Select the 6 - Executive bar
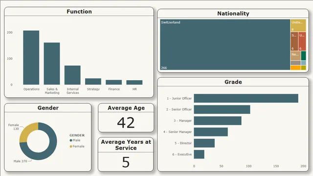This screenshot has height=176, width=313. (199, 154)
